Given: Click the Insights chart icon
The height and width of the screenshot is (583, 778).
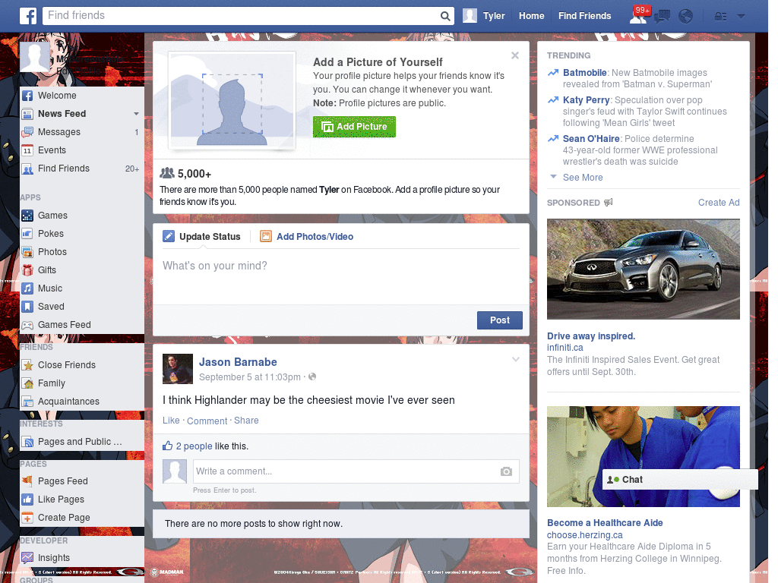Looking at the screenshot, I should point(27,558).
